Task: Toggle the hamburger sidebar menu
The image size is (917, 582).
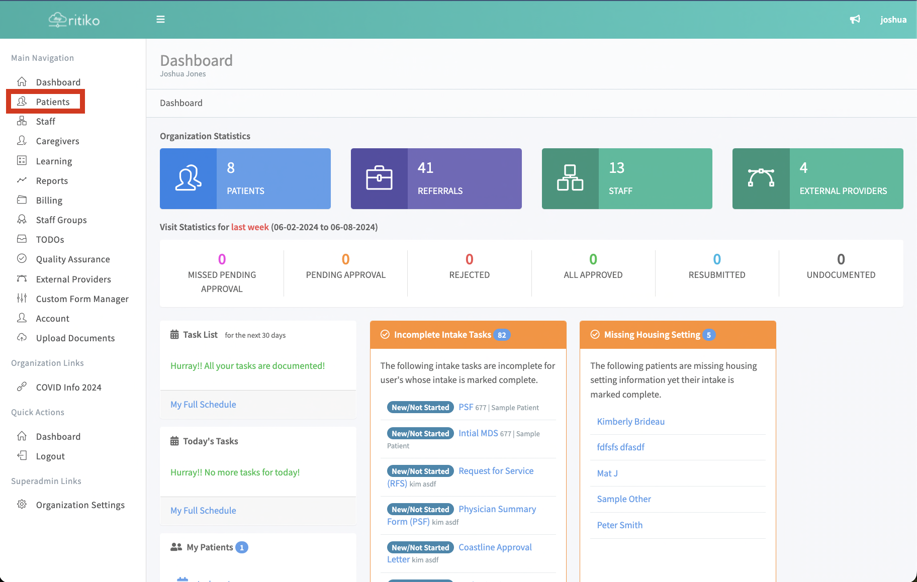Action: tap(160, 20)
